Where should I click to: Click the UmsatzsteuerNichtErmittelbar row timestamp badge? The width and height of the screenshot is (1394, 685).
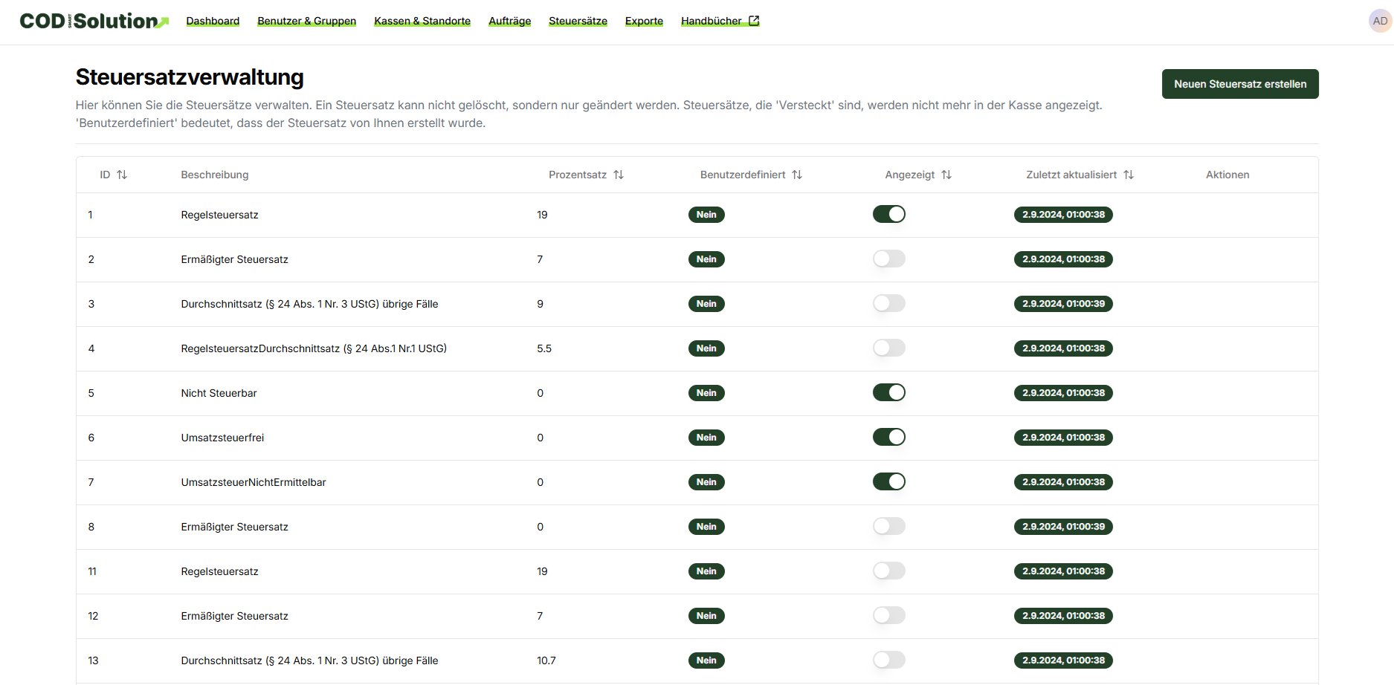tap(1063, 482)
